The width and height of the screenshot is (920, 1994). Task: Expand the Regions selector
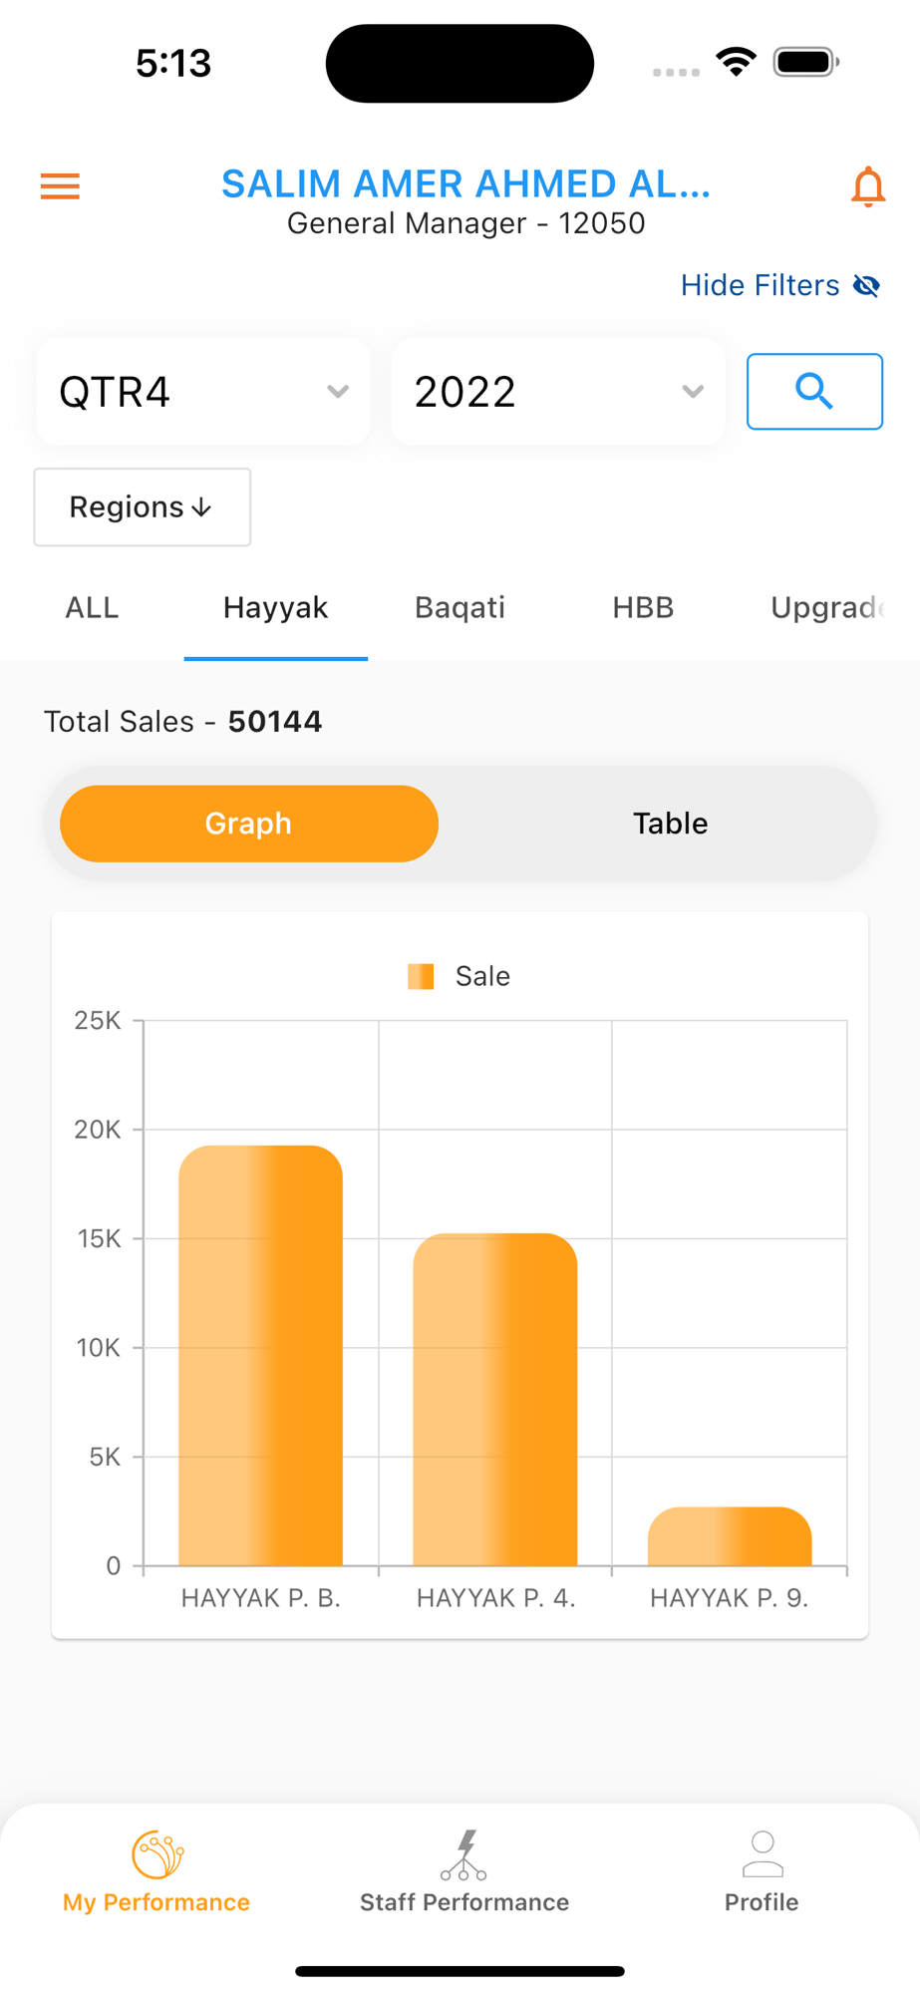tap(143, 507)
